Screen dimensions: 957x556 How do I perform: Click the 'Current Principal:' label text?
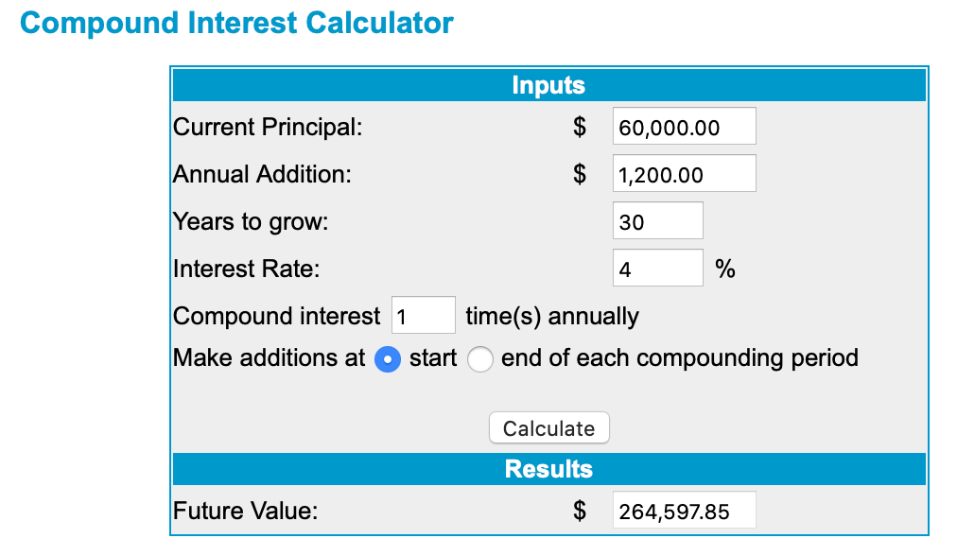coord(268,127)
